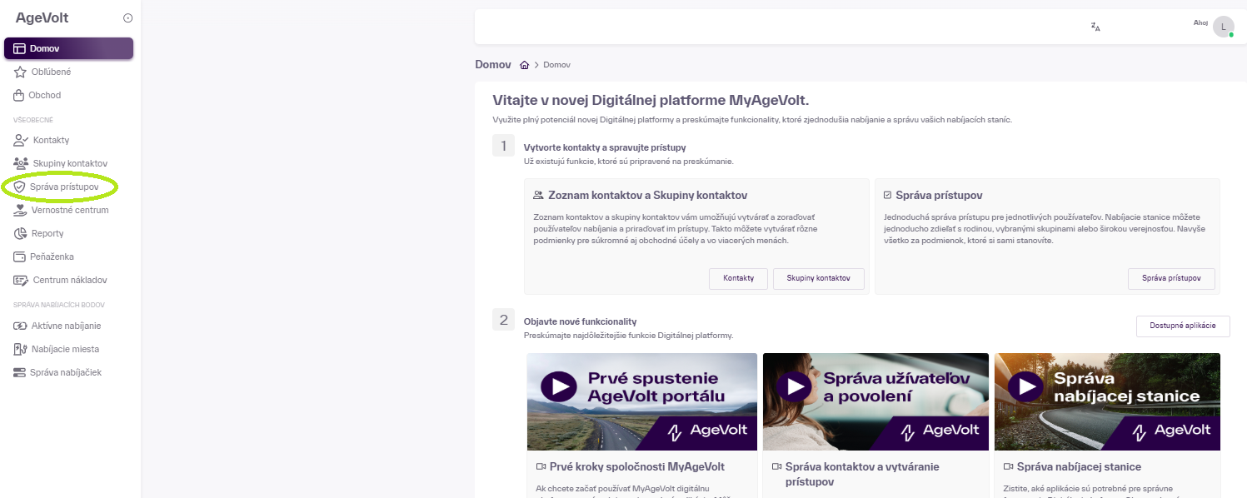Click the home icon in the breadcrumb
The height and width of the screenshot is (498, 1247).
point(524,65)
